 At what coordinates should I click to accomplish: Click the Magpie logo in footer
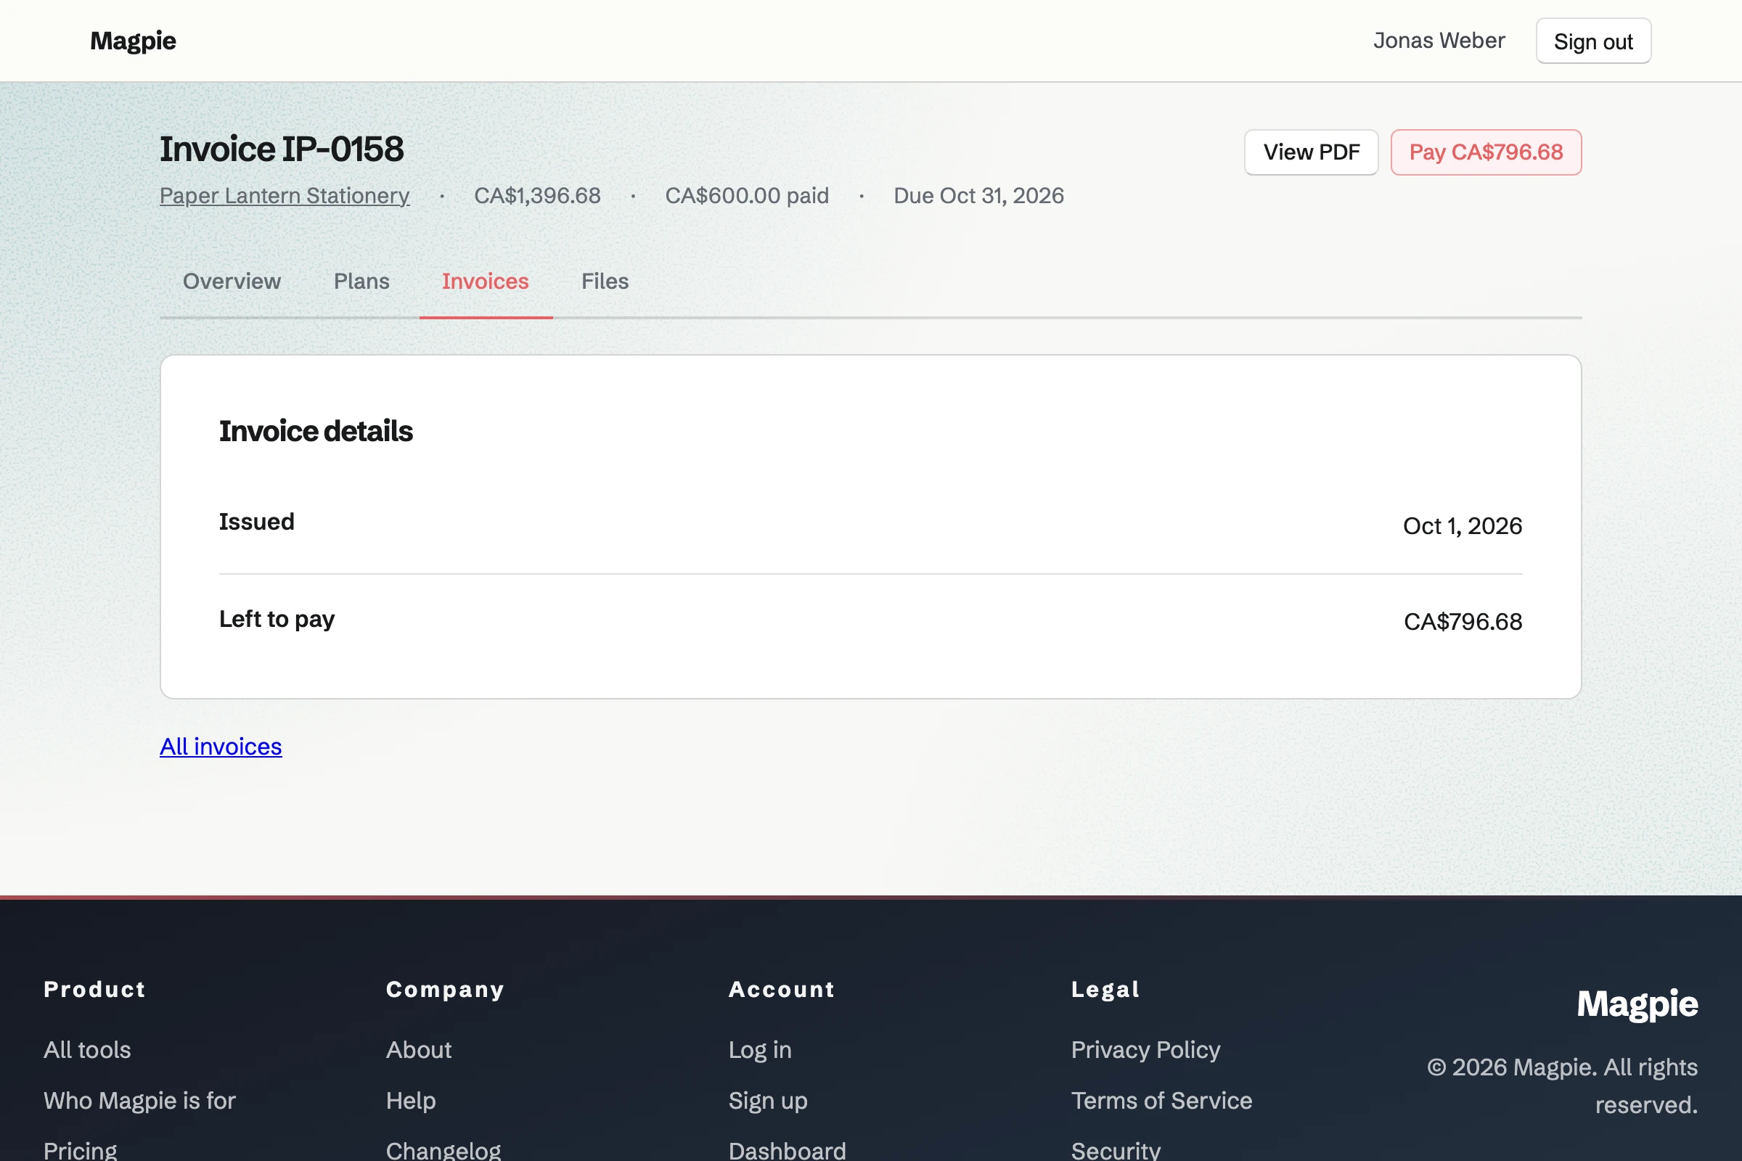[1637, 1005]
